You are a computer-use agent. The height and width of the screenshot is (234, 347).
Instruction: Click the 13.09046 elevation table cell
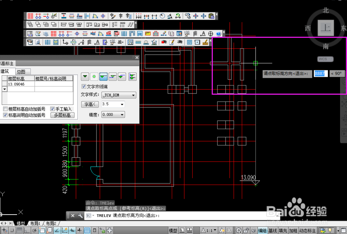click(x=21, y=84)
